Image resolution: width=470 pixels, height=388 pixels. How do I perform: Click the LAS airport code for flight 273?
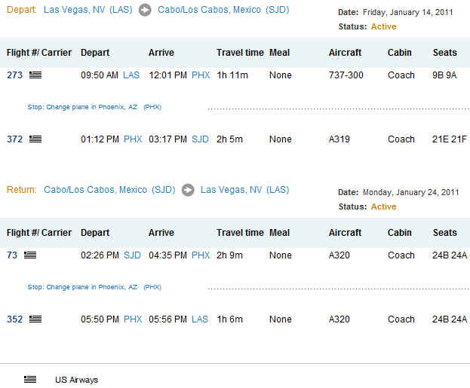coord(131,75)
